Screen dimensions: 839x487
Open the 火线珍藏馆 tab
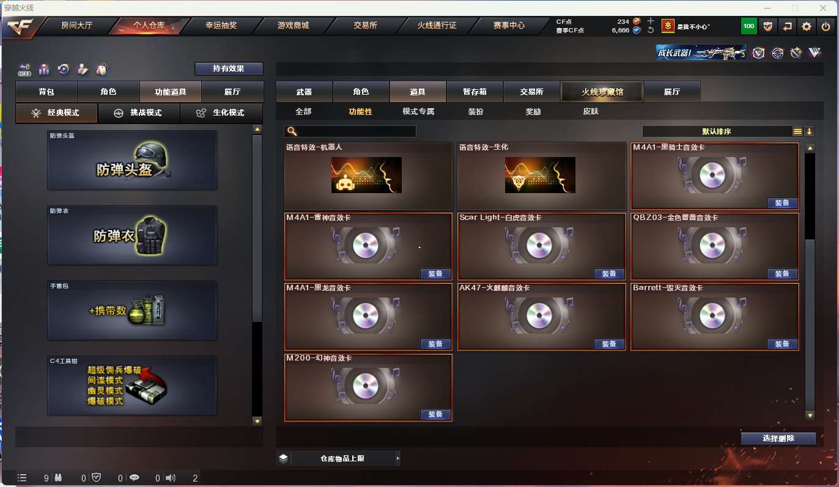coord(602,92)
